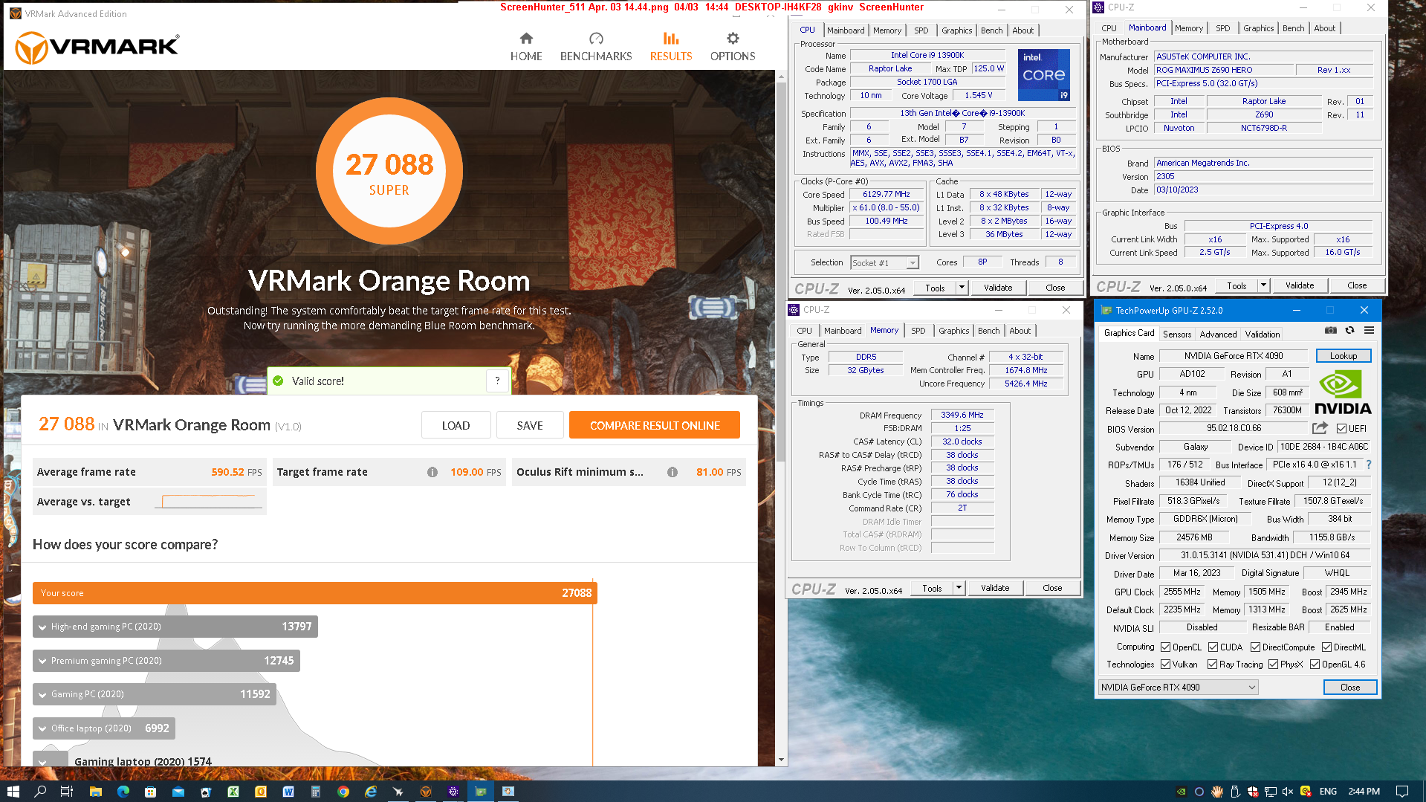Open VRMark Options gear
This screenshot has height=802, width=1426.
(x=733, y=39)
